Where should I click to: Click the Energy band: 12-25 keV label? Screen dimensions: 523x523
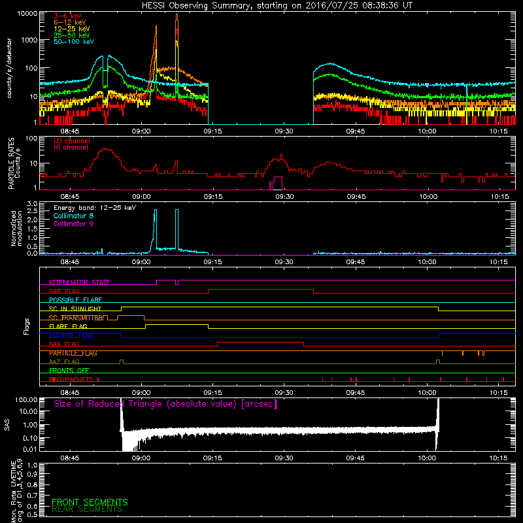coord(95,208)
